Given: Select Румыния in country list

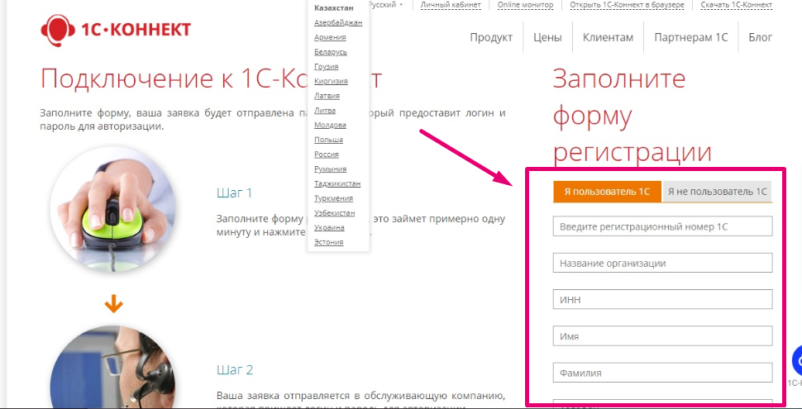Looking at the screenshot, I should 331,169.
